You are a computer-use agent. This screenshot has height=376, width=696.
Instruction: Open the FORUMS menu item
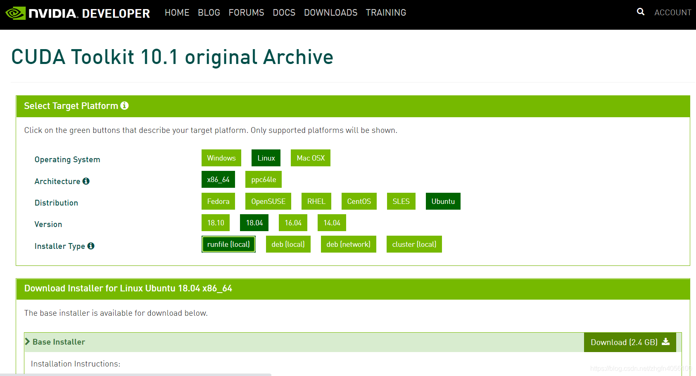(x=246, y=13)
